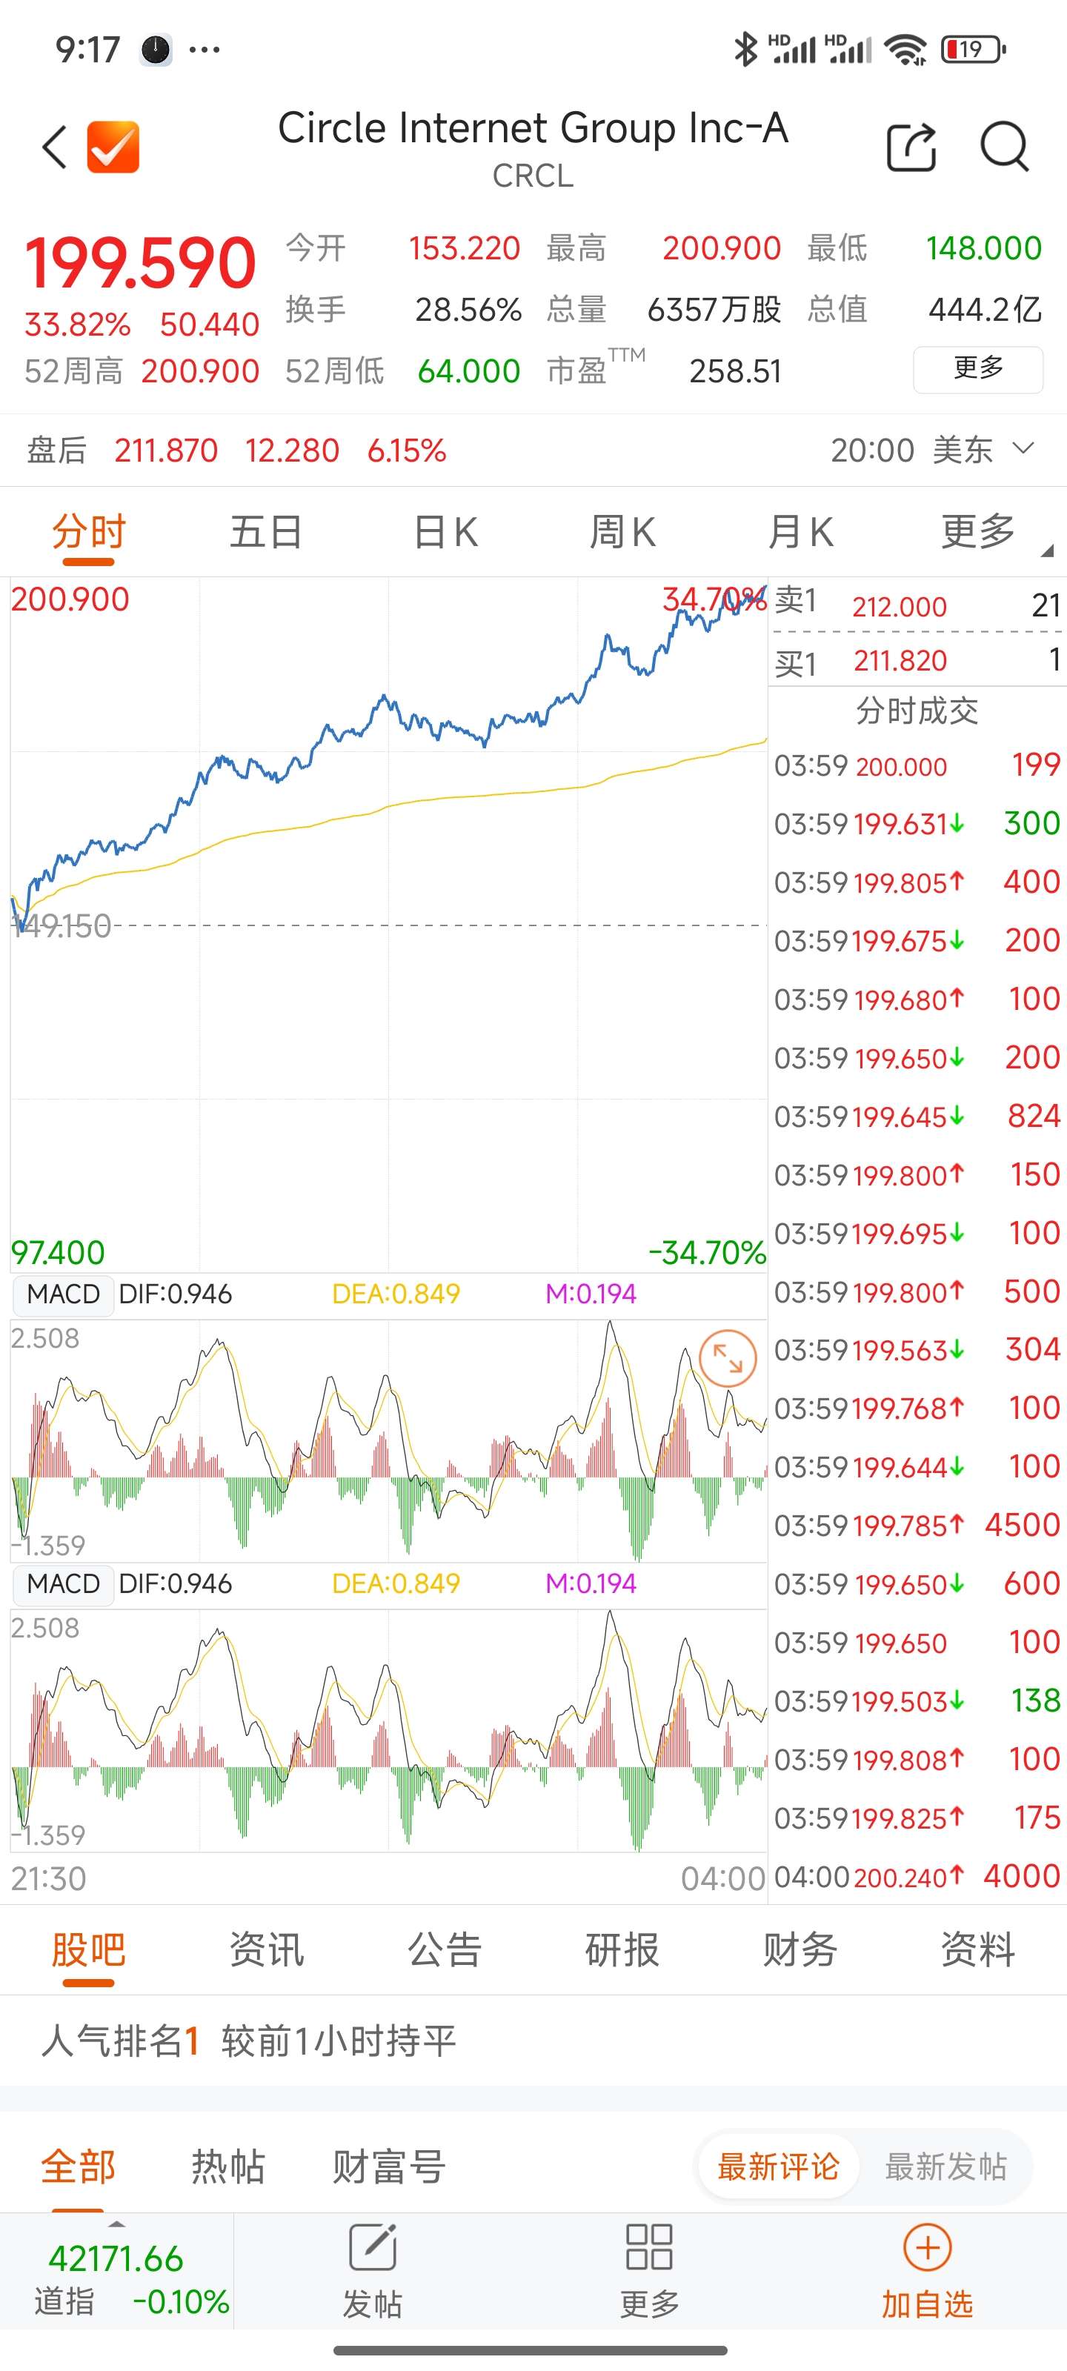Switch to the 日K chart tab
Image resolution: width=1067 pixels, height=2371 pixels.
tap(445, 533)
